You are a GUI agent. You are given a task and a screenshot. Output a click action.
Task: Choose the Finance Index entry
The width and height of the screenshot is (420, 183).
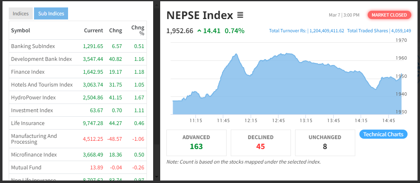[x=28, y=72]
